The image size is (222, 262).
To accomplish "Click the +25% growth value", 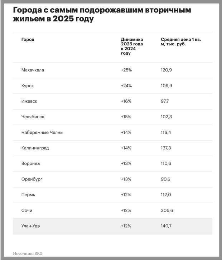I will click(126, 70).
